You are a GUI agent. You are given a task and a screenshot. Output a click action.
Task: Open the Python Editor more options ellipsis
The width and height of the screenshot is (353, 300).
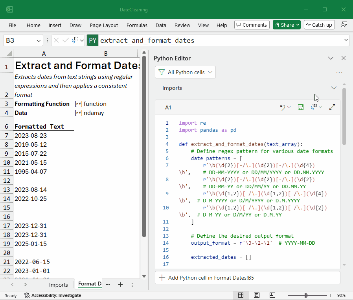click(339, 72)
